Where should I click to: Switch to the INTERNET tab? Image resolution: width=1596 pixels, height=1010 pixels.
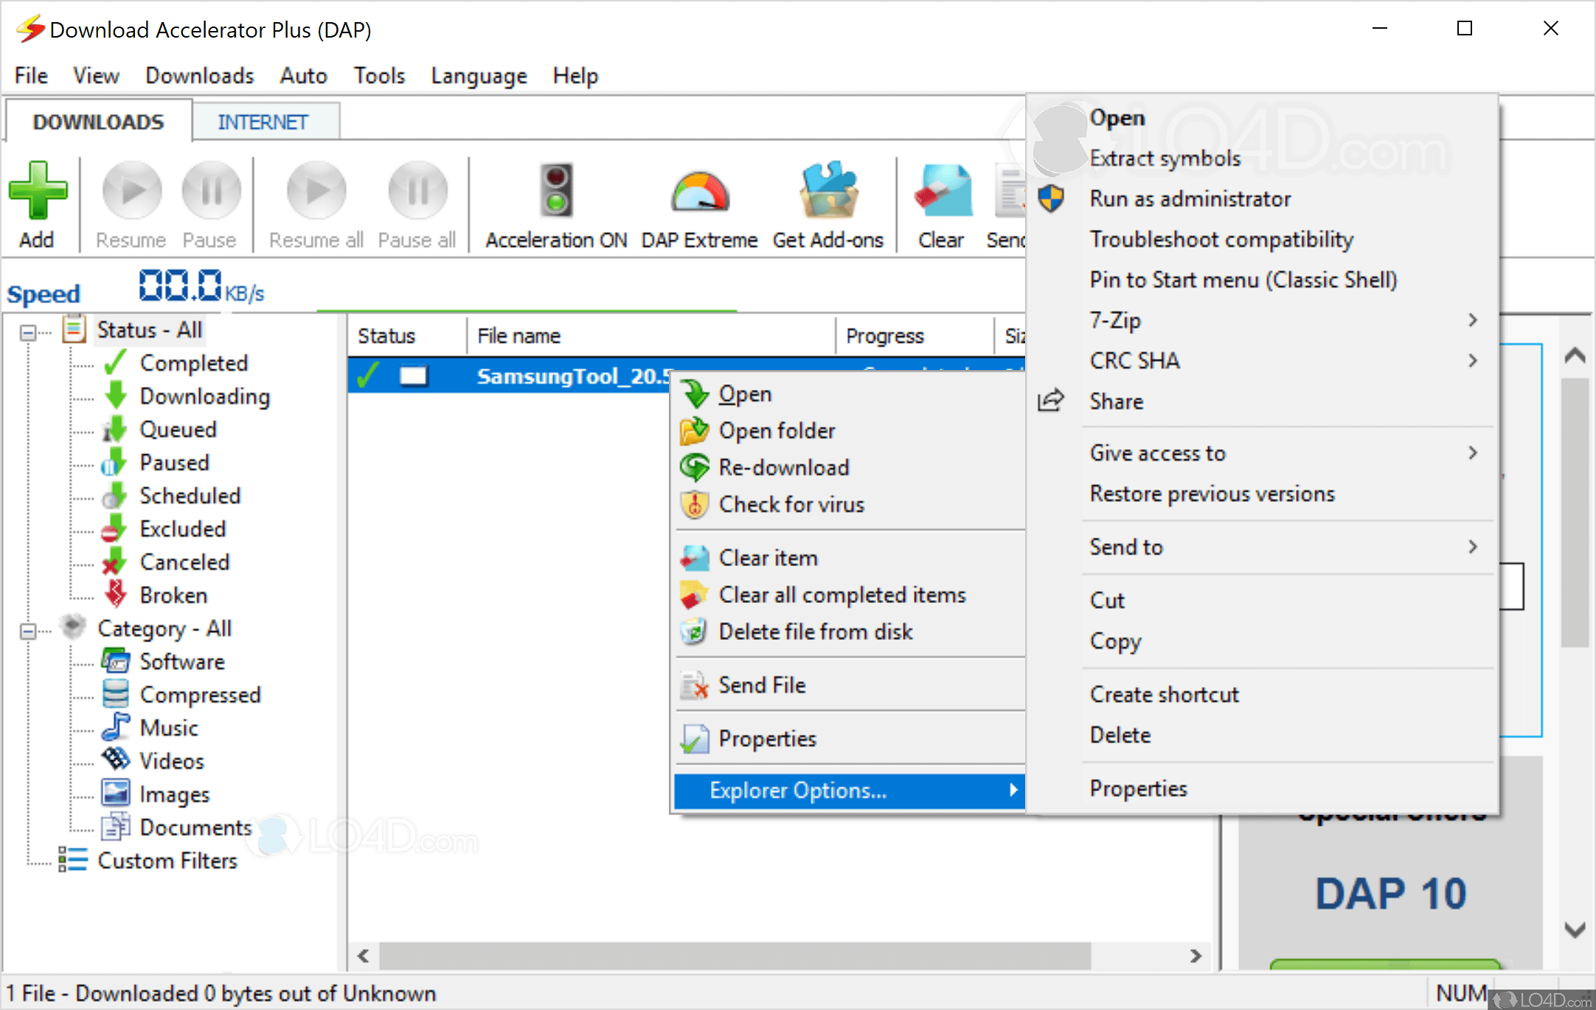point(263,121)
